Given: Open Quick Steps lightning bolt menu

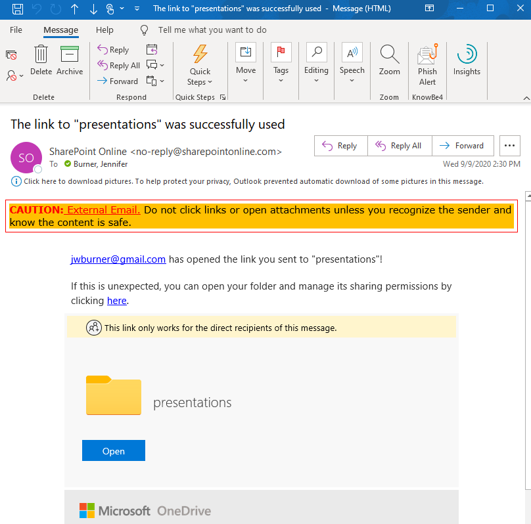Looking at the screenshot, I should (x=200, y=65).
